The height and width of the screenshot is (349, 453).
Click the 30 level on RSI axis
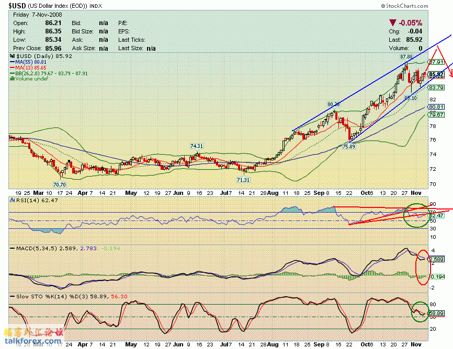tap(433, 229)
